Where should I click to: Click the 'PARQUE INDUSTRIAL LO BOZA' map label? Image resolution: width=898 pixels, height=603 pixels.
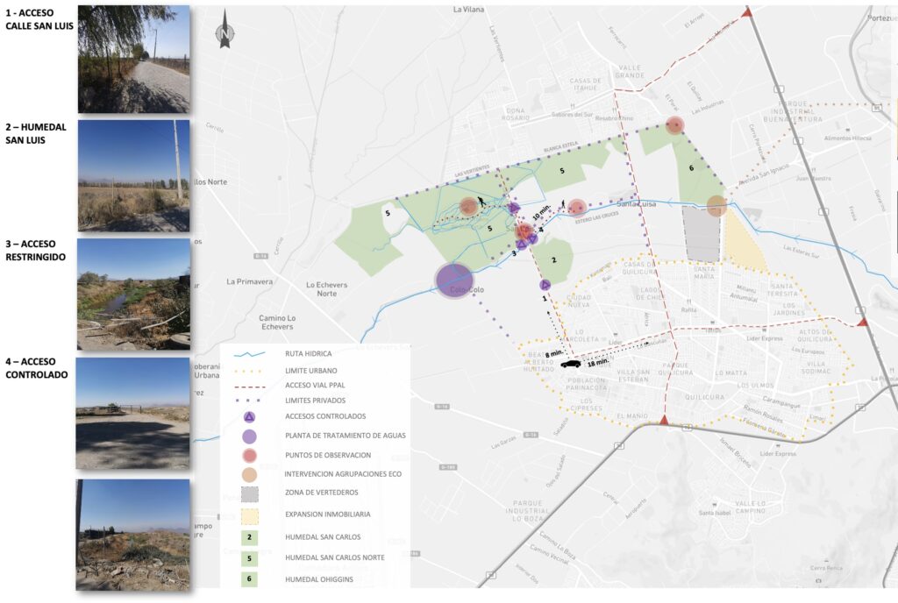point(527,511)
